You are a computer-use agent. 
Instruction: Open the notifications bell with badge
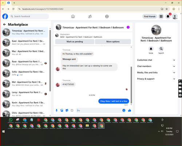click(x=168, y=16)
